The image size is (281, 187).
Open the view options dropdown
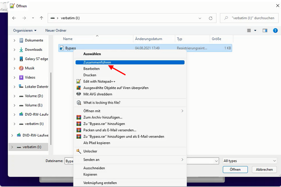point(252,30)
